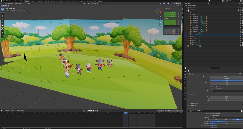Switch to the Modeling workspace tab
243x129 pixels.
point(33,1)
